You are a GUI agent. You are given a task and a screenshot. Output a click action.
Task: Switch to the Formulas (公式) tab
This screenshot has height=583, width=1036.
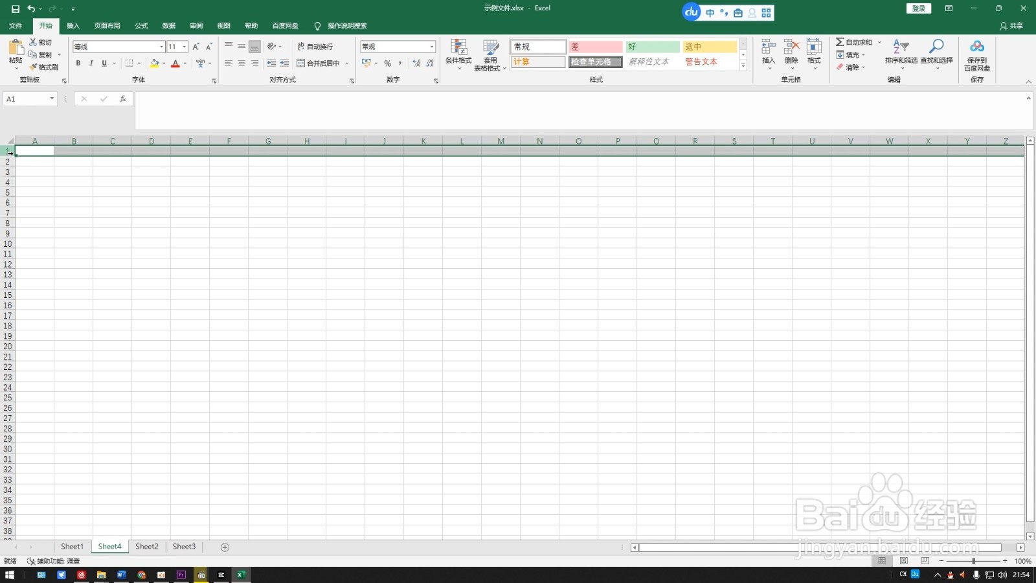point(141,26)
